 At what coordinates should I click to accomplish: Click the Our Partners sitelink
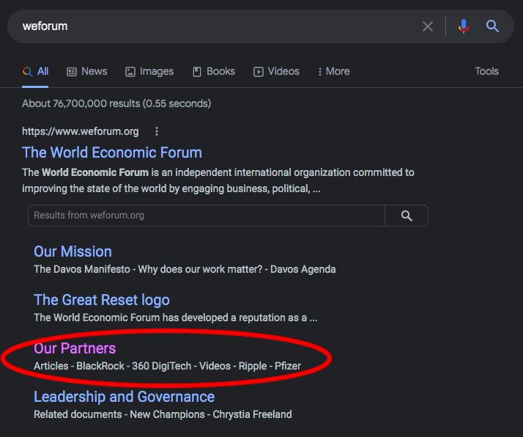[x=75, y=348]
